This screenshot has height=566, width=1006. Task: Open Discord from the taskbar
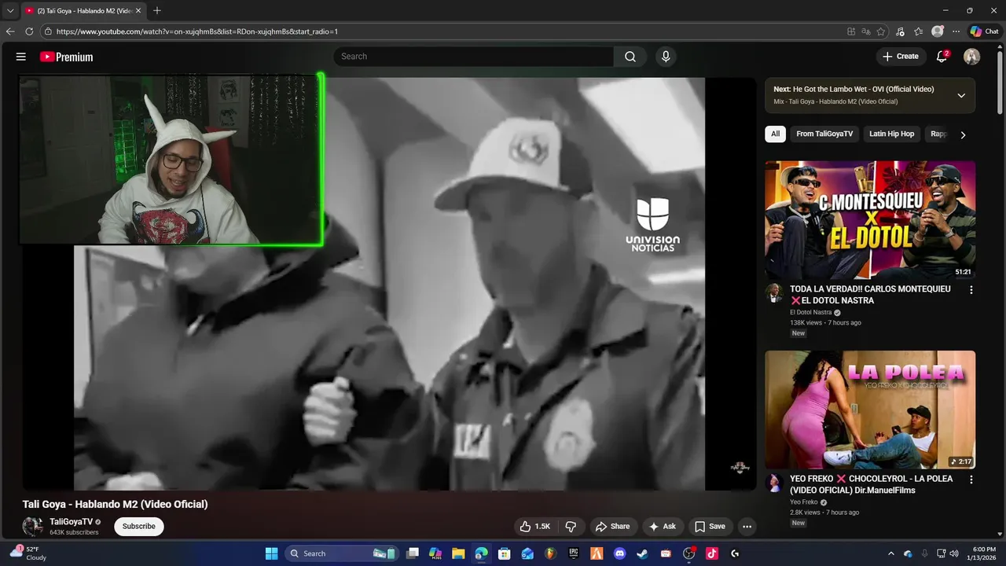point(619,553)
